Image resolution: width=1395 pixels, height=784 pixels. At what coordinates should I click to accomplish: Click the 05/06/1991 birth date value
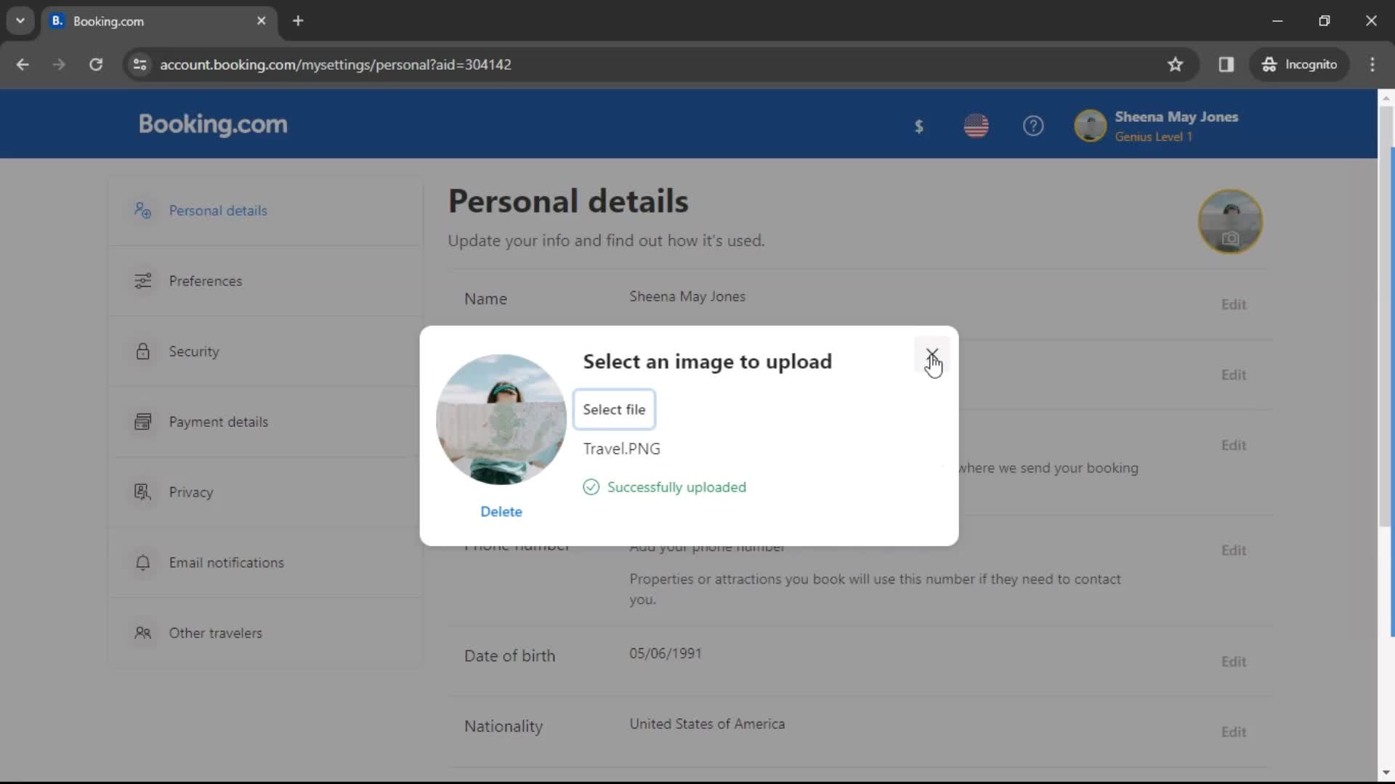tap(666, 653)
